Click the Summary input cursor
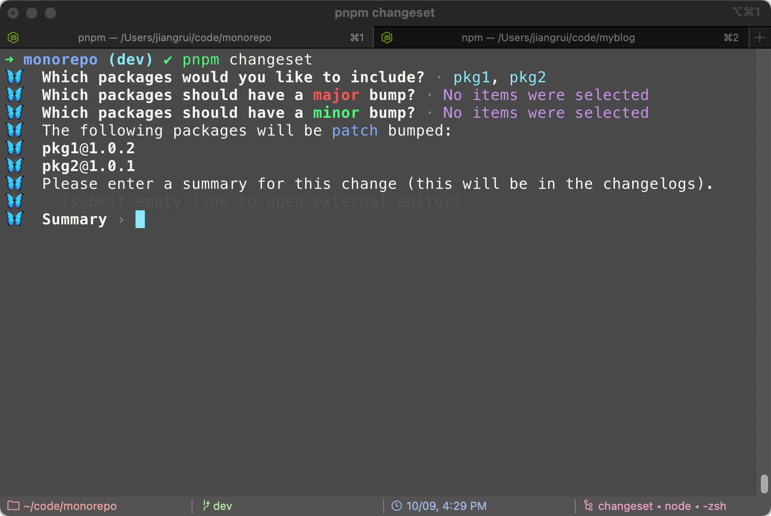The width and height of the screenshot is (771, 516). 140,219
